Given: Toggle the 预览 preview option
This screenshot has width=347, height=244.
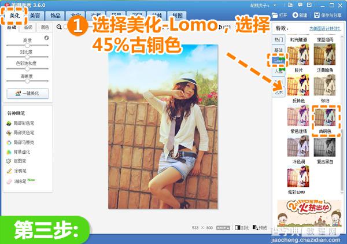Looking at the screenshot, I should (260, 227).
